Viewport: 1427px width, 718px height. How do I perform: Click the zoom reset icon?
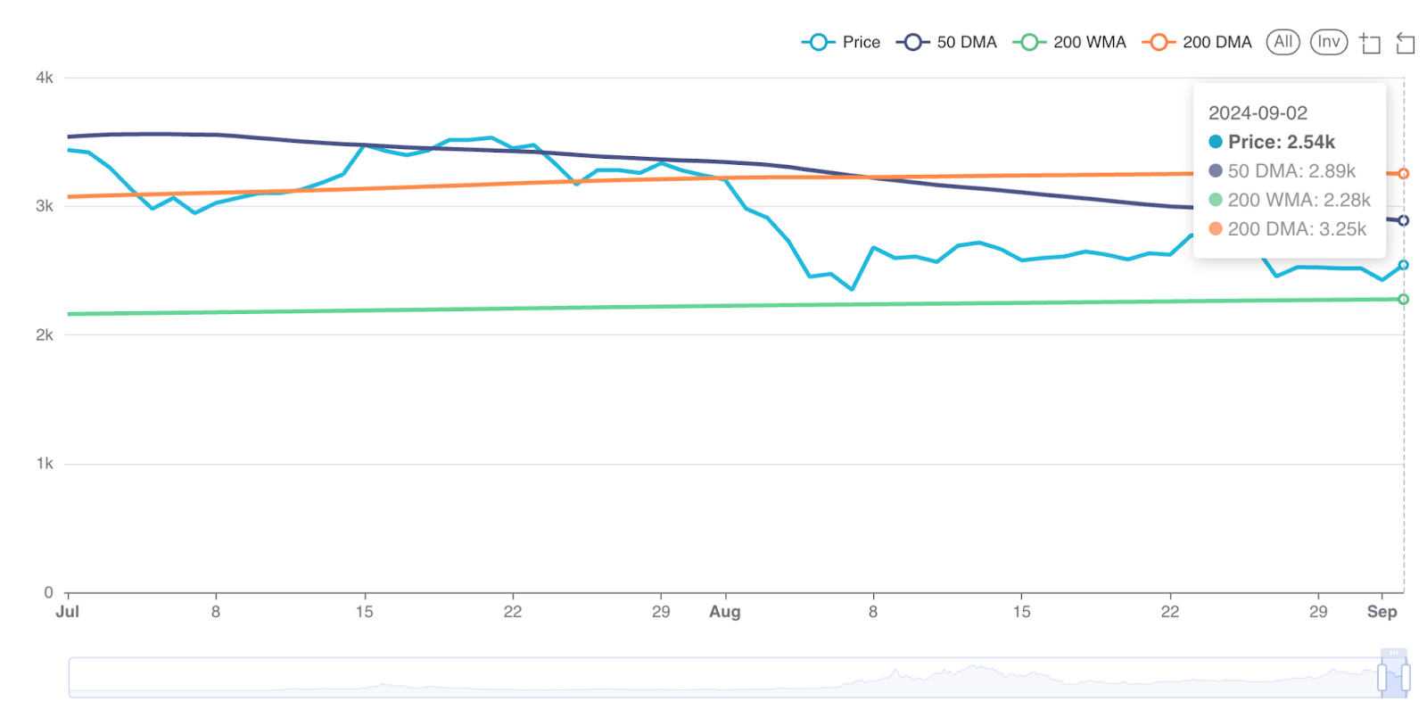(1405, 43)
